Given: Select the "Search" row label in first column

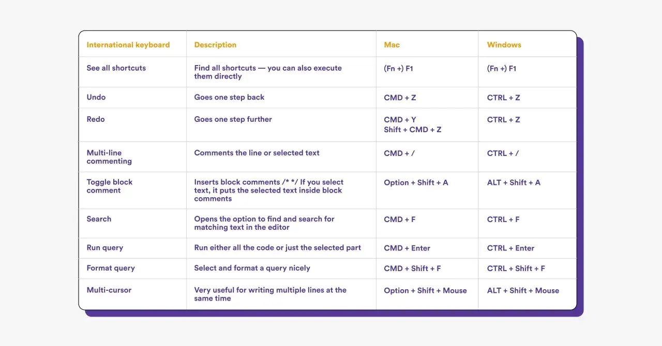Looking at the screenshot, I should point(99,219).
